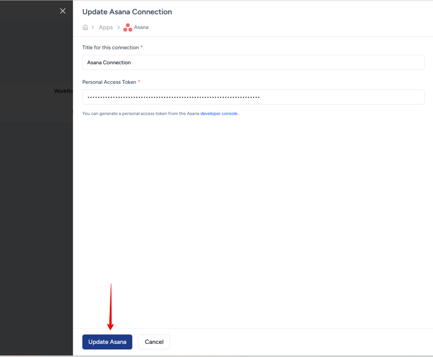Screen dimensions: 433x357
Task: Click the partially hidden Workflow text behind overlay
Action: (x=63, y=91)
